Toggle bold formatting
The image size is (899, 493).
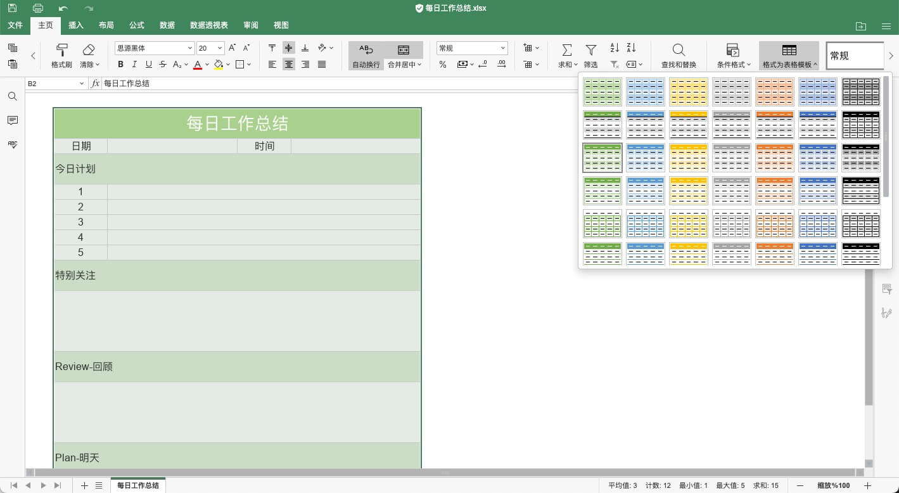click(x=121, y=64)
